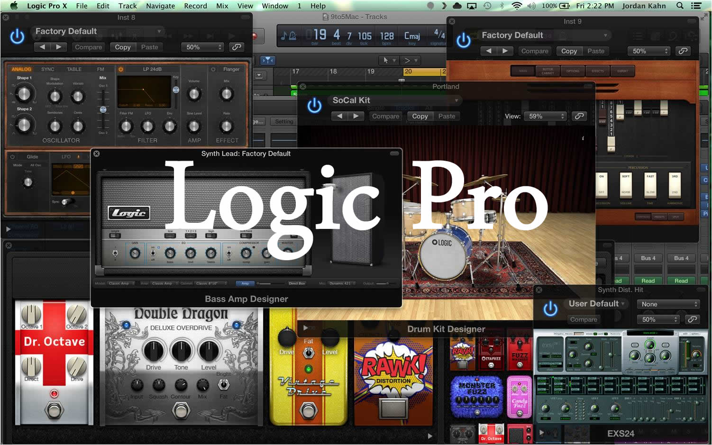Image resolution: width=712 pixels, height=445 pixels.
Task: Open Factory Default preset dropdown in Inst 8
Action: pyautogui.click(x=99, y=31)
